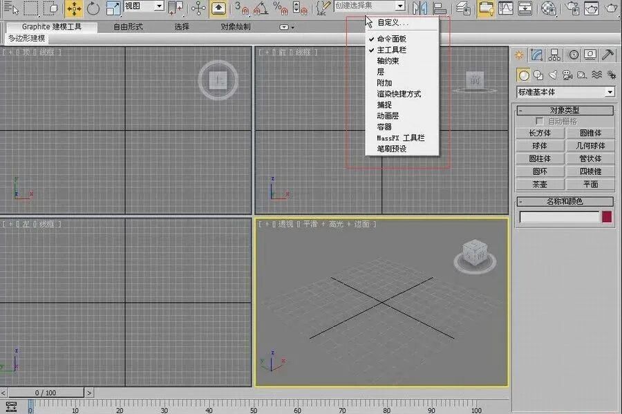Select the Lights creation category
Viewport: 622px width, 414px height.
tap(553, 75)
